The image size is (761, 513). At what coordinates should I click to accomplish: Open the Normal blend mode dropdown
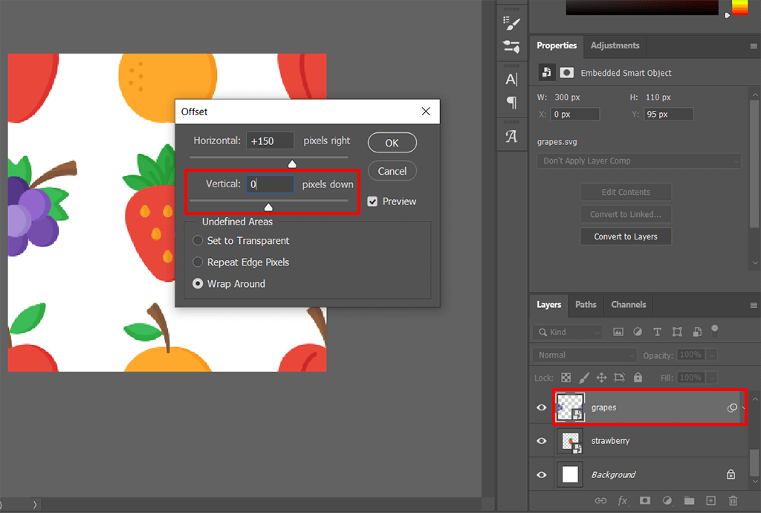[584, 355]
